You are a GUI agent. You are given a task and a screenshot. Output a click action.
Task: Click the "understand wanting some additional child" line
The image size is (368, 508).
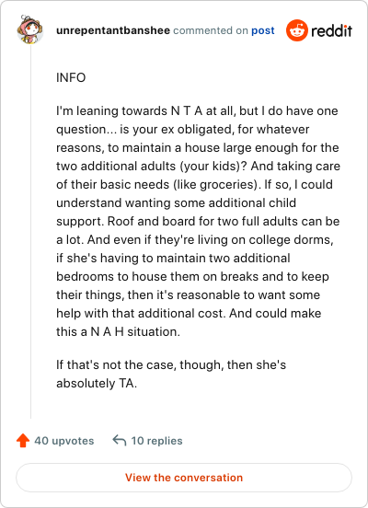pyautogui.click(x=176, y=202)
